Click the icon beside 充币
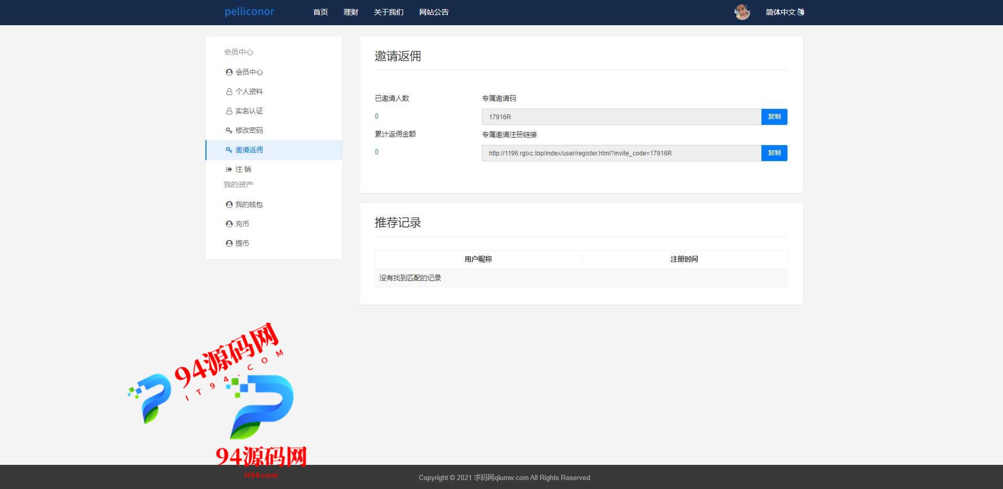The image size is (1003, 489). (229, 224)
